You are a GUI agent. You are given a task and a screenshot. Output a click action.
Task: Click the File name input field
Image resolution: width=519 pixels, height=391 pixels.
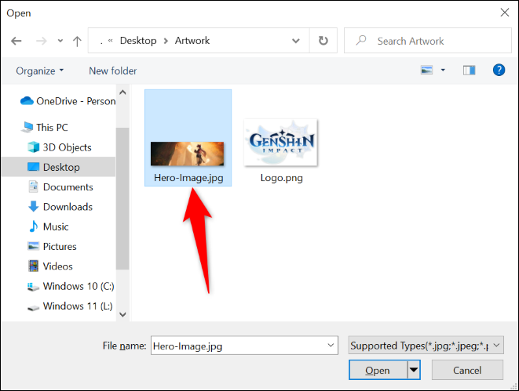tap(244, 346)
